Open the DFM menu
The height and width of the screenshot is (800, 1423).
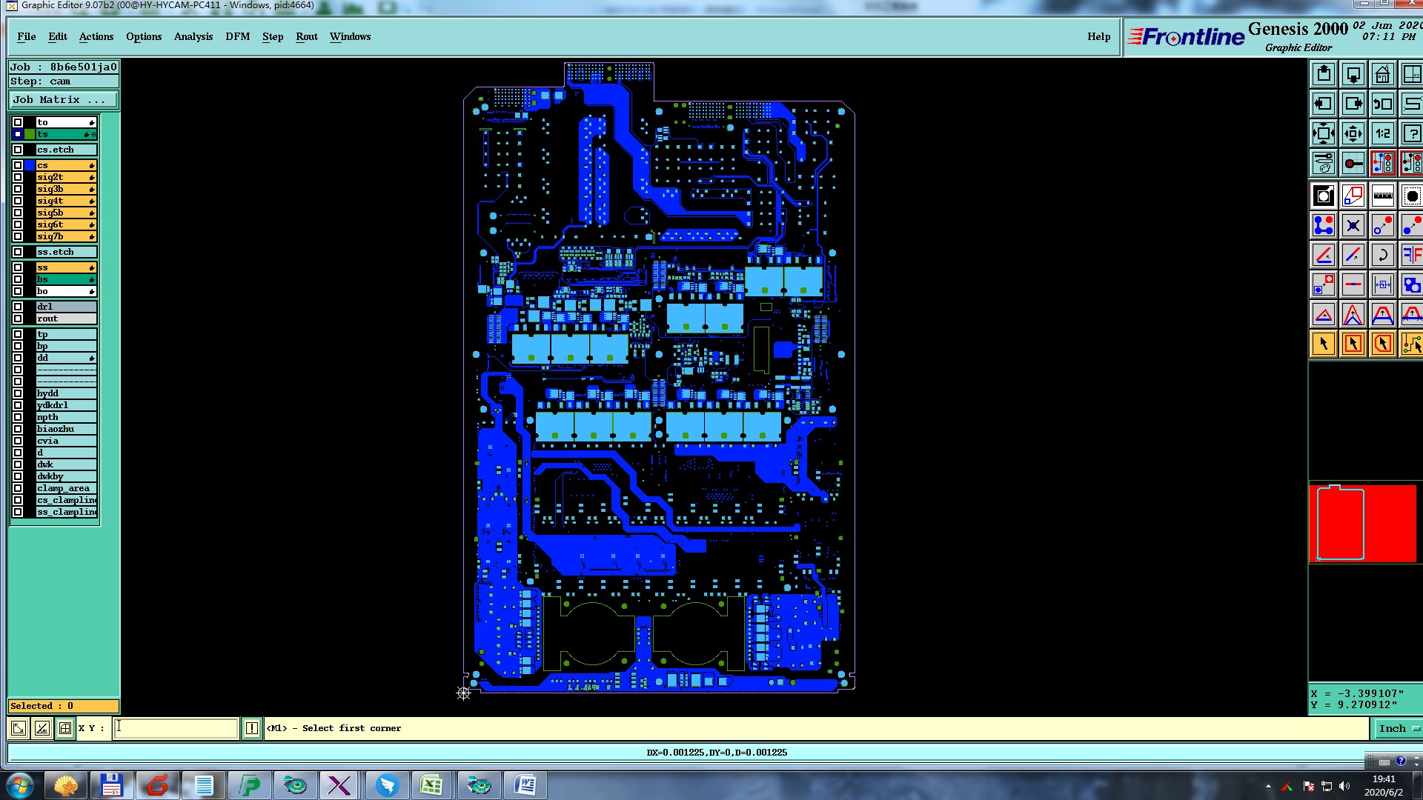pos(237,36)
